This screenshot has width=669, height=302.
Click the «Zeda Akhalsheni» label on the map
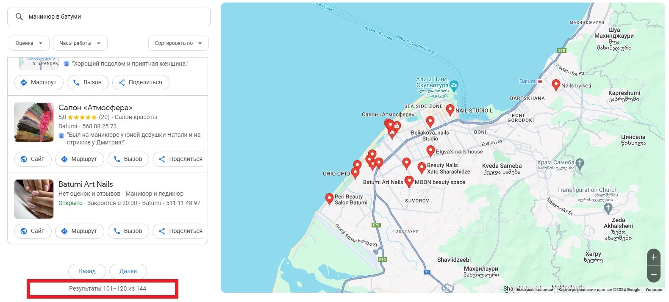pos(618,223)
